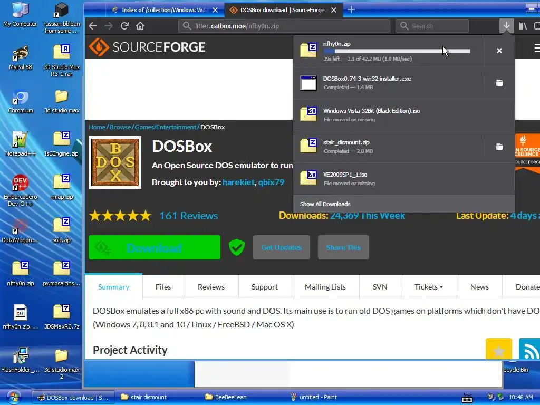Select the sob.zip desktop file

(62, 230)
